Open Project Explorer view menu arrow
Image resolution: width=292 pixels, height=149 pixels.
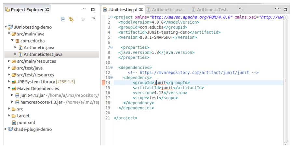[x=94, y=19]
